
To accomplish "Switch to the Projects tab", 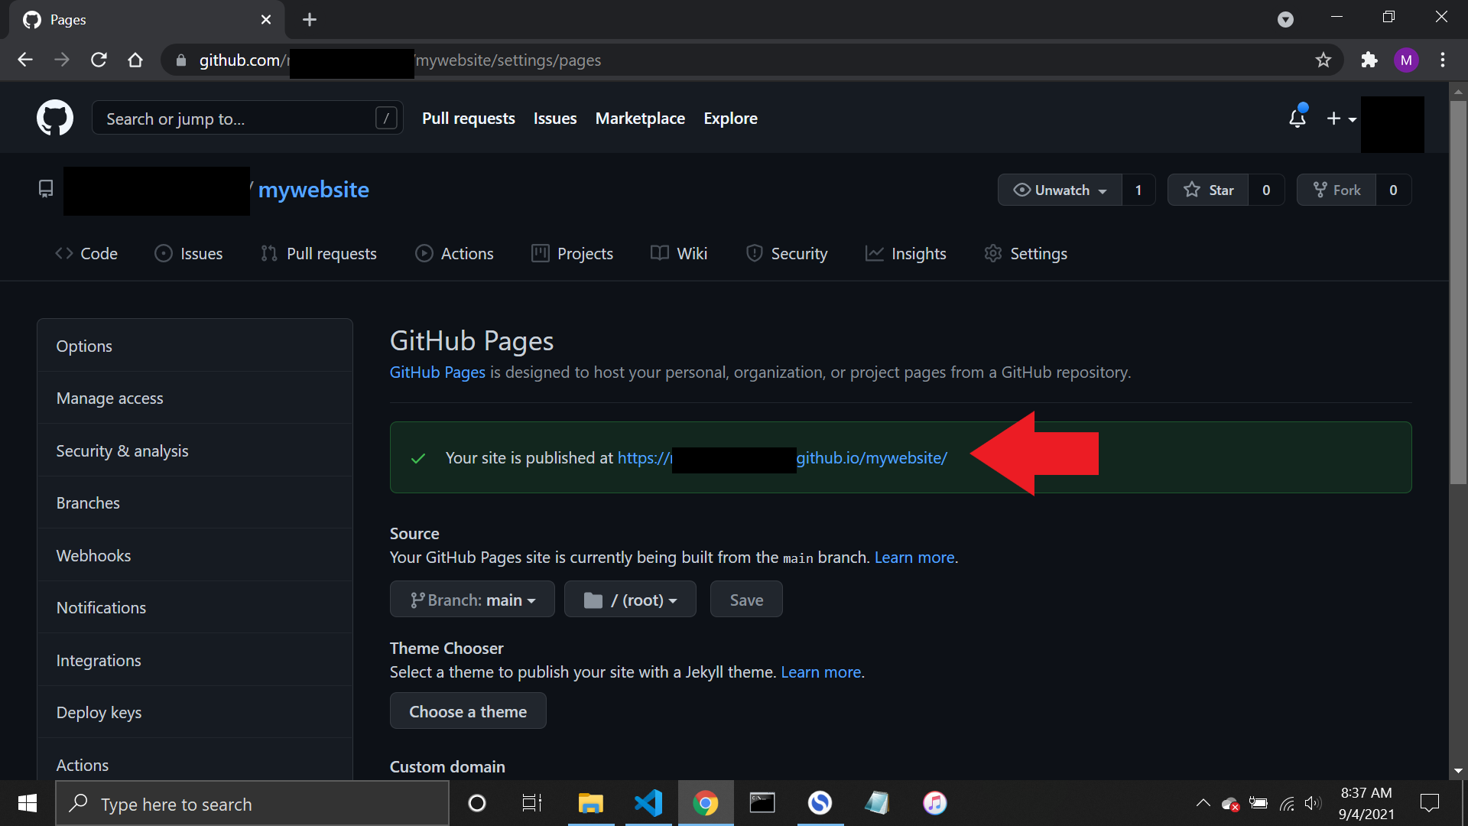I will 573,253.
